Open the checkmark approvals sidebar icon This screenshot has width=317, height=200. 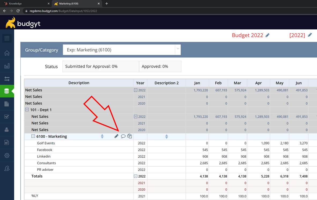(7, 117)
